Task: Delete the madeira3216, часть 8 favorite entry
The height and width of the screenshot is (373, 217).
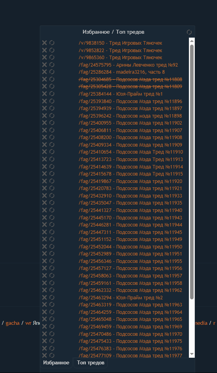Action: (x=44, y=72)
